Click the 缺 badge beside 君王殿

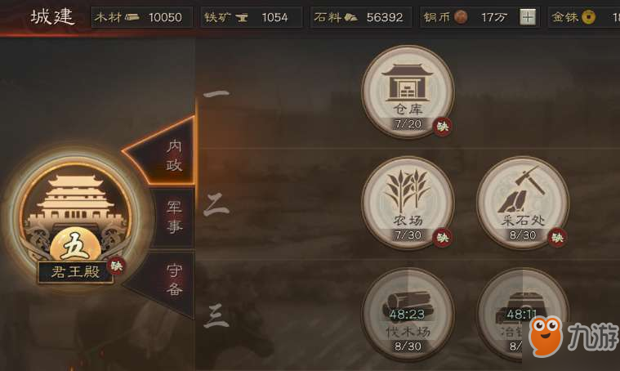click(116, 266)
